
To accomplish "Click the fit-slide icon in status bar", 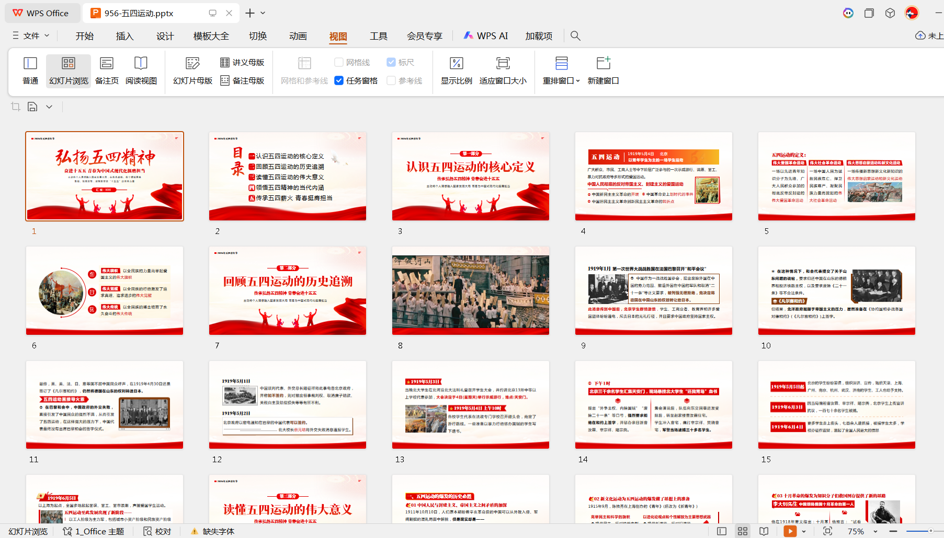I will pyautogui.click(x=827, y=531).
